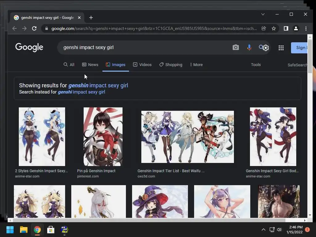
Task: Click the pinterest.com source text
Action: pyautogui.click(x=88, y=176)
